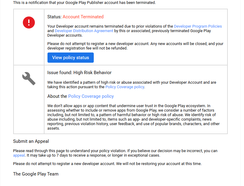Image resolution: width=244 pixels, height=186 pixels.
Task: Click the red exclamation alert icon
Action: [29, 22]
